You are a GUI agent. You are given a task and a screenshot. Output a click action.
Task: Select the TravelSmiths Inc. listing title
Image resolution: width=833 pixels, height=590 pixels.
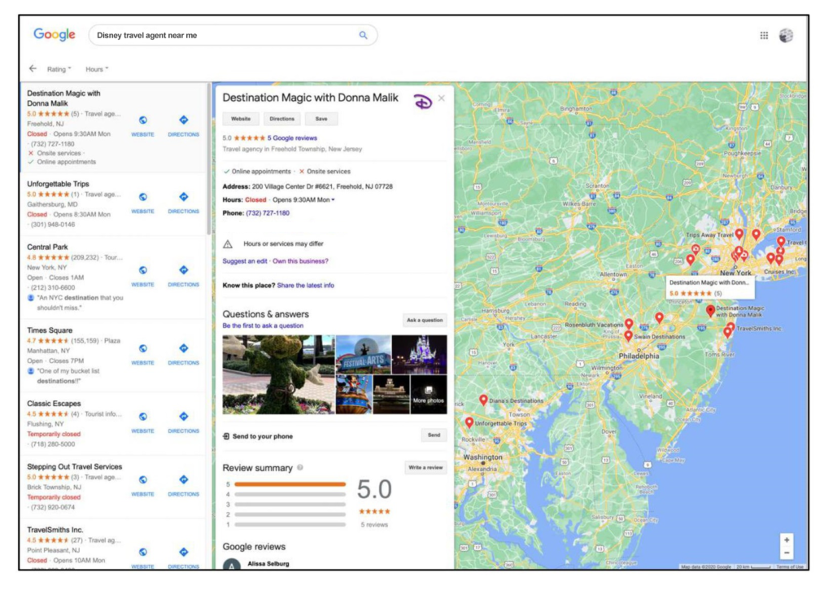point(55,530)
